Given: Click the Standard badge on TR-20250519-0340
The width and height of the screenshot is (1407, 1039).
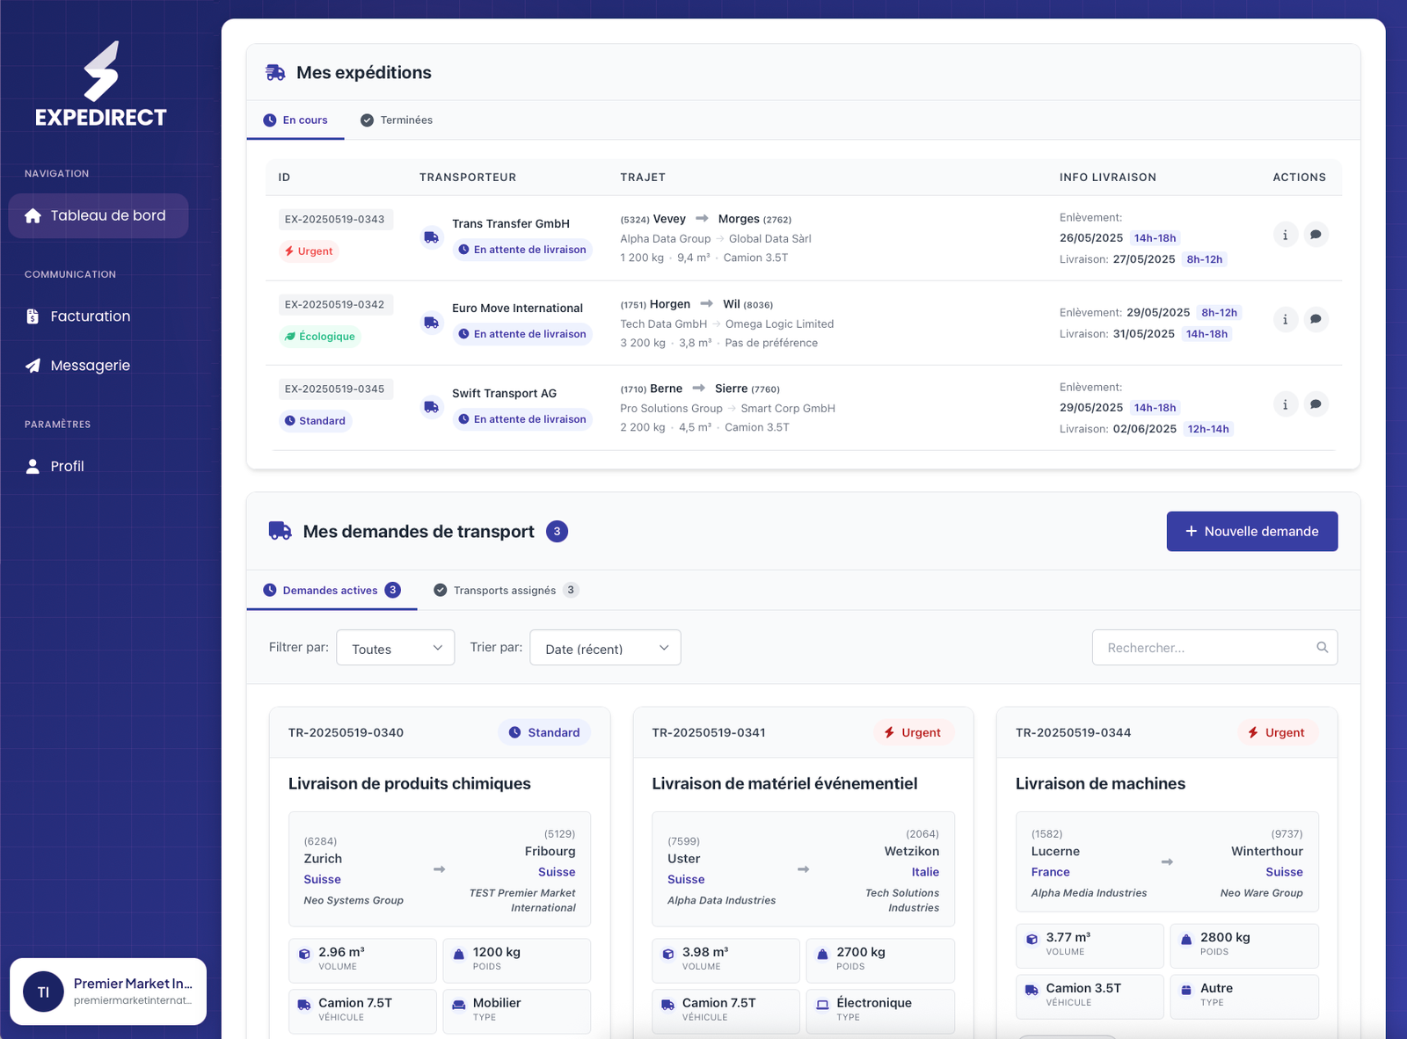Looking at the screenshot, I should click(x=544, y=733).
